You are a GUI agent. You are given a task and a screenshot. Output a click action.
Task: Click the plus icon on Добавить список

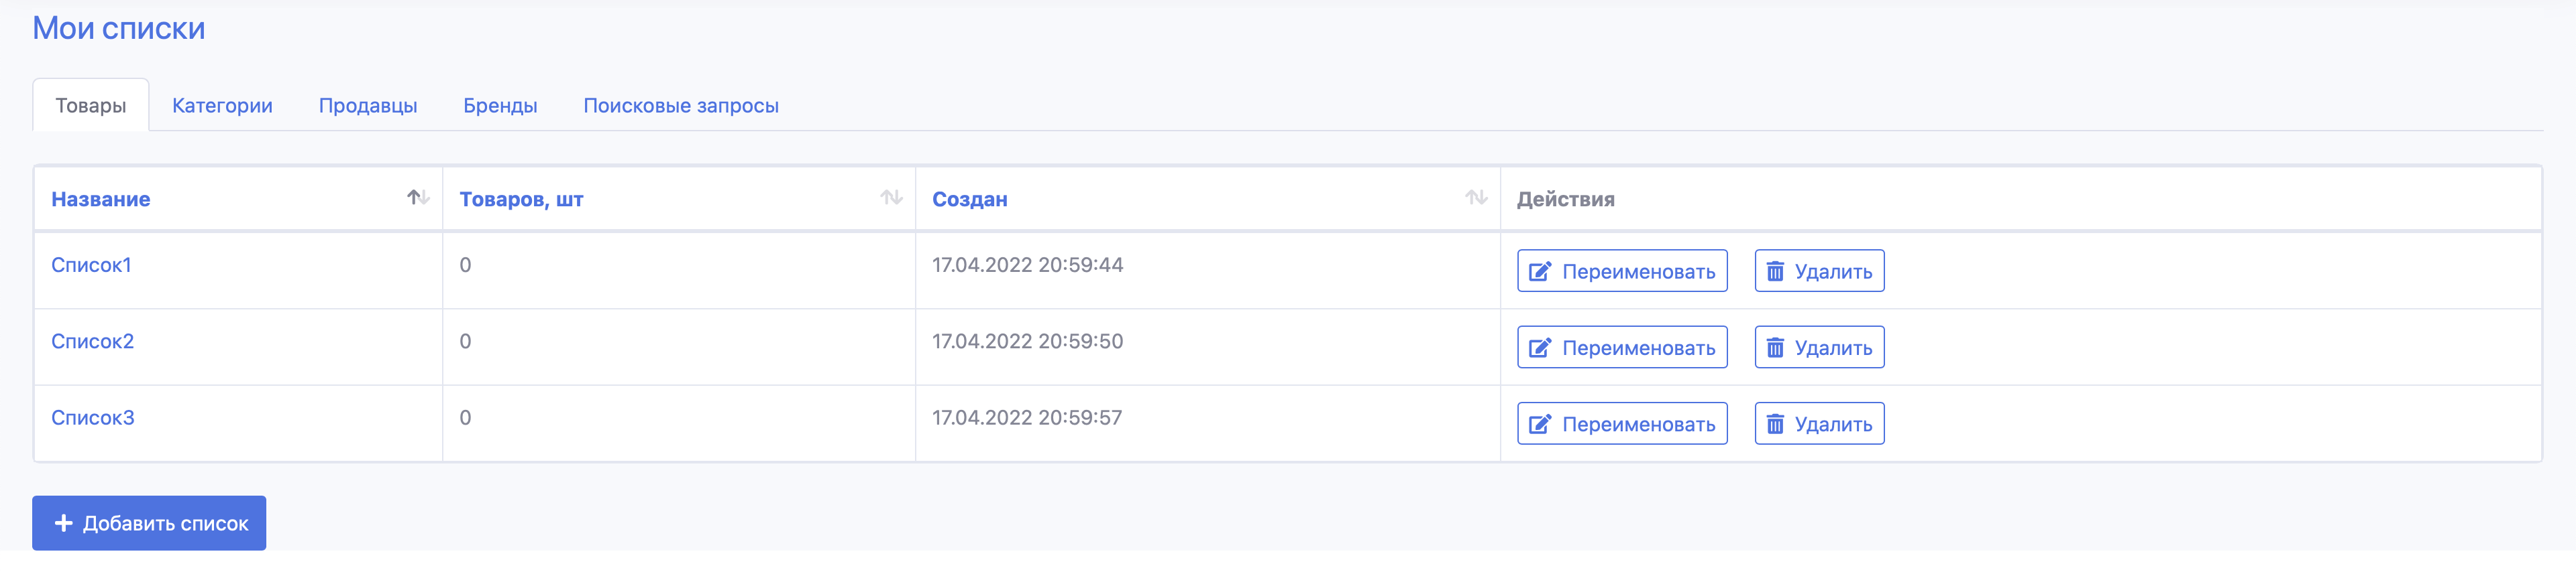(x=64, y=522)
